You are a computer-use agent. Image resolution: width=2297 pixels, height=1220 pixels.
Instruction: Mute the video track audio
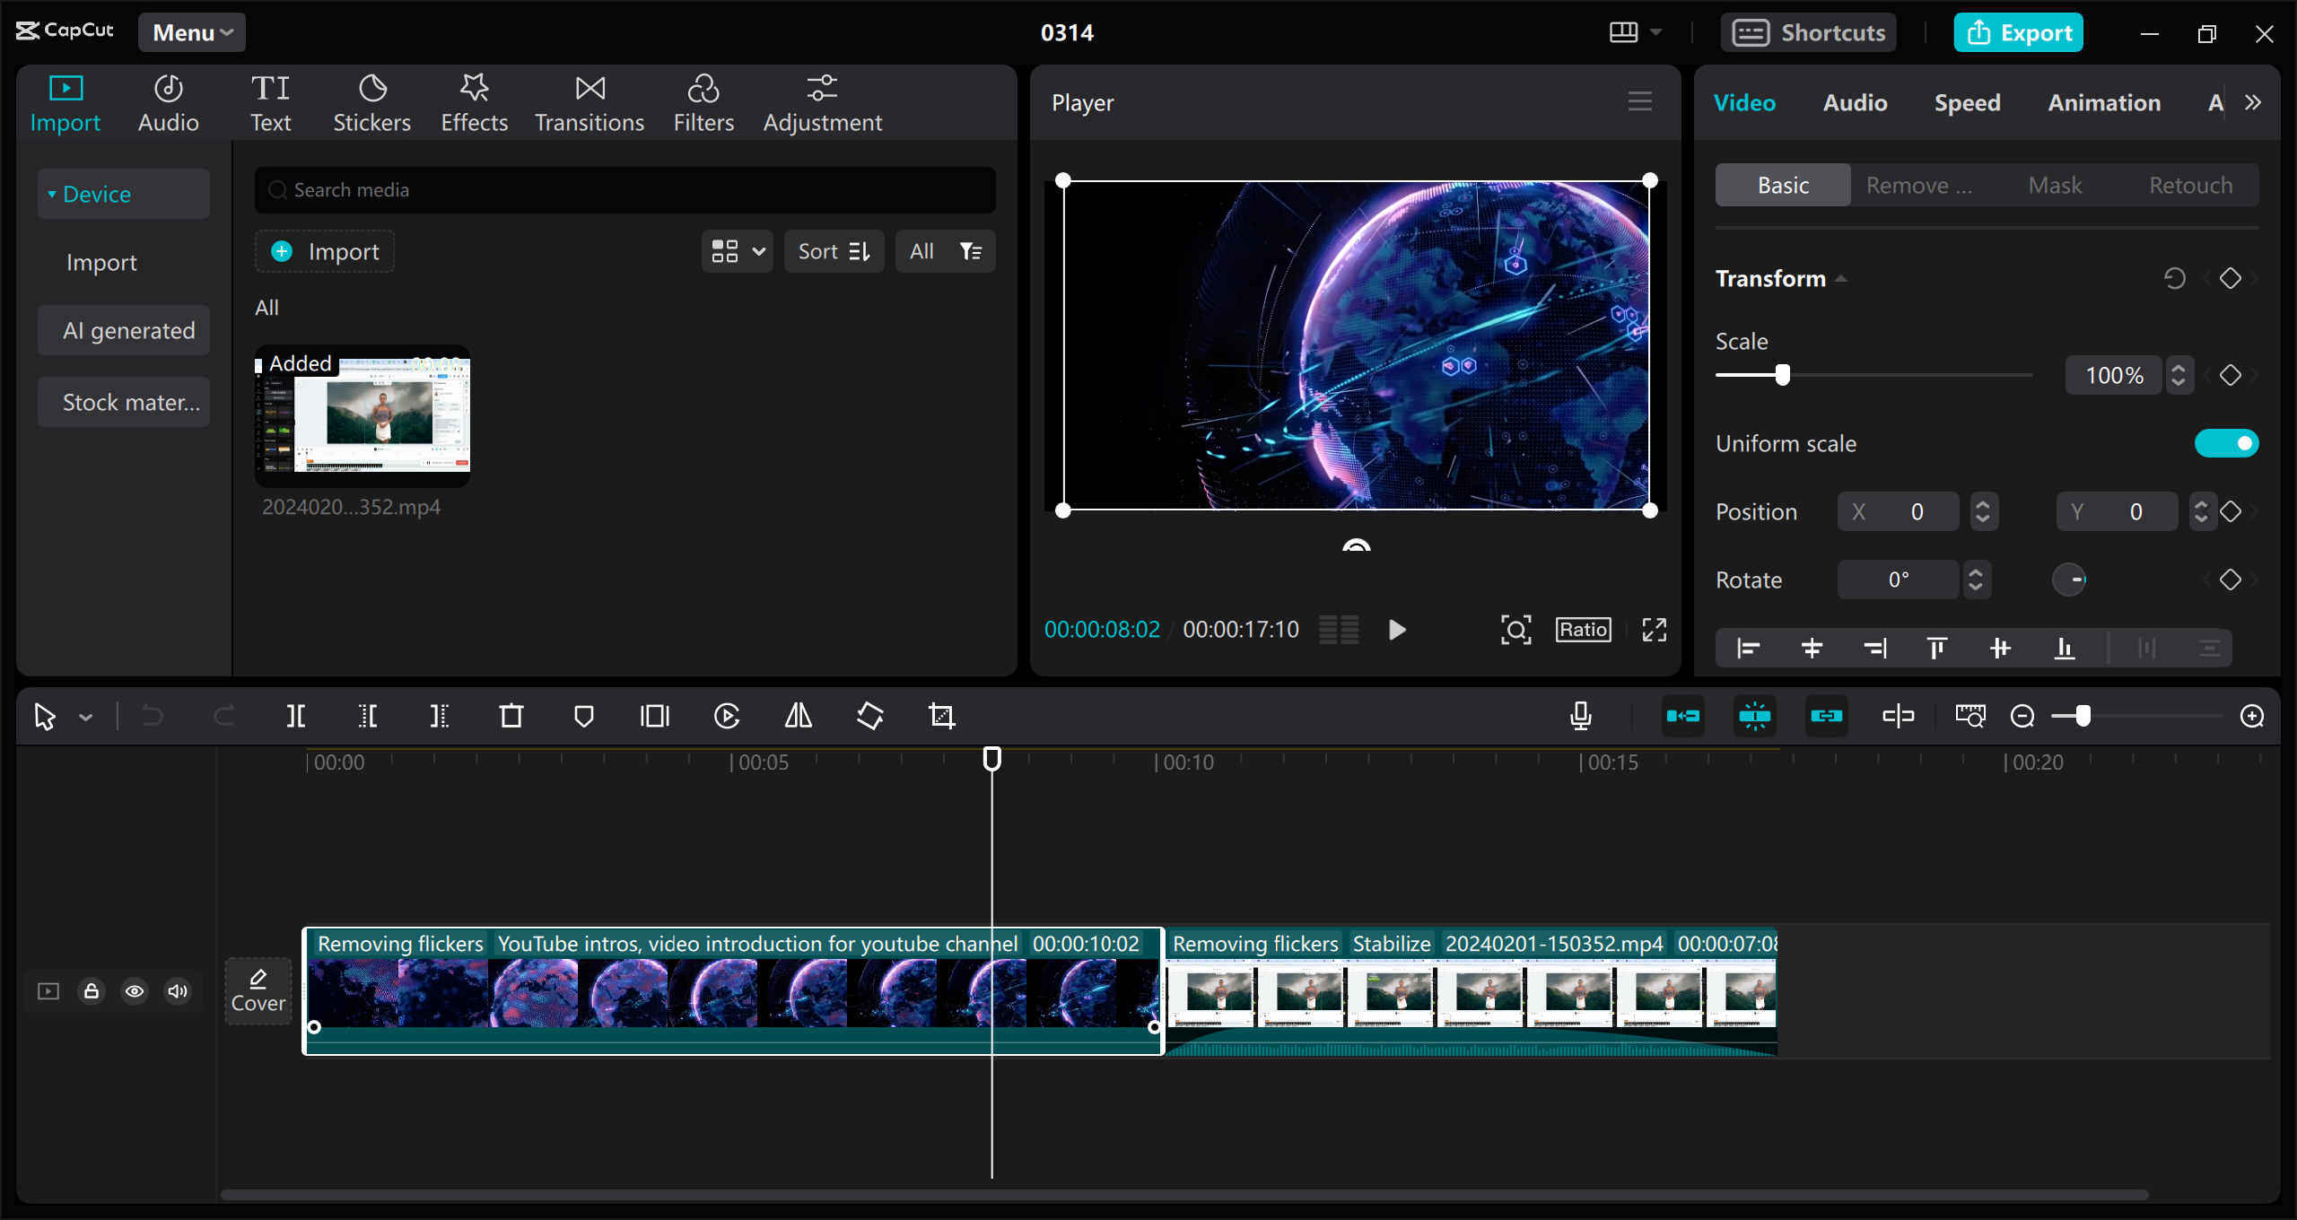coord(177,991)
